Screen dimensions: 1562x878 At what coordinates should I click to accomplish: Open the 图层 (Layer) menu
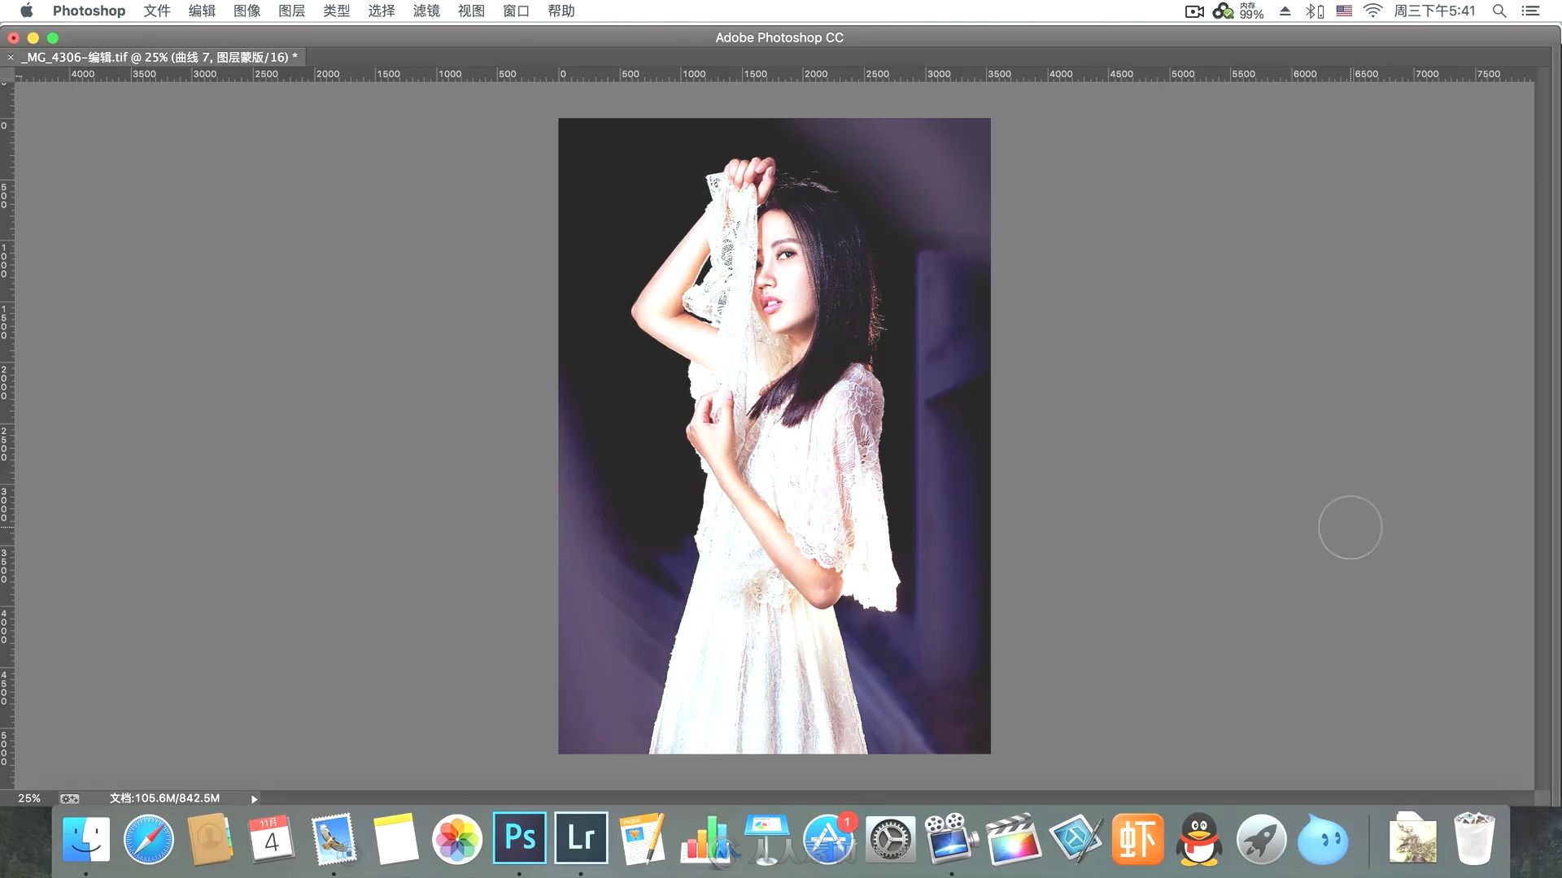[291, 11]
